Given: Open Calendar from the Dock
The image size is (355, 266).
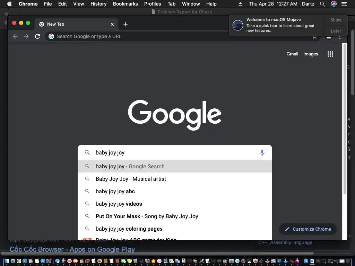Looking at the screenshot, I should [x=31, y=261].
